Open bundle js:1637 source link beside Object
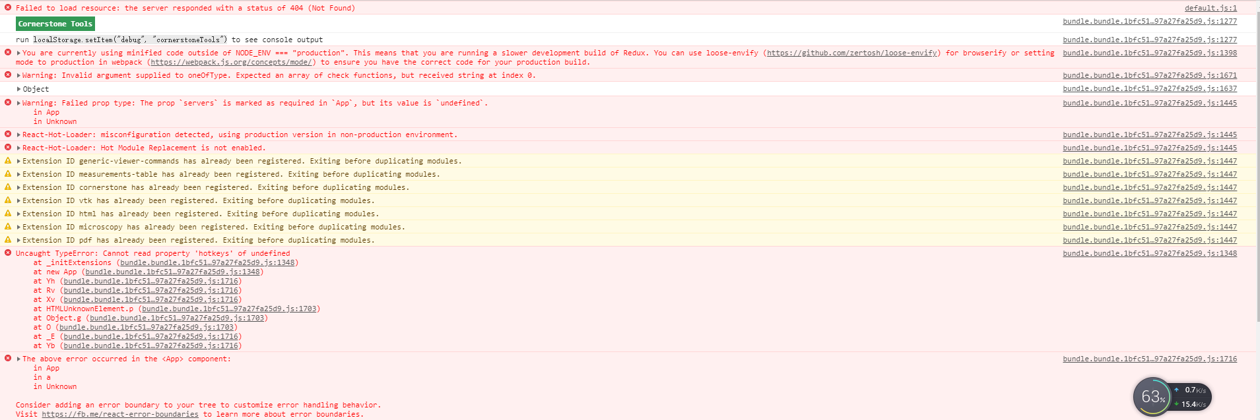Image resolution: width=1260 pixels, height=420 pixels. (x=1150, y=88)
